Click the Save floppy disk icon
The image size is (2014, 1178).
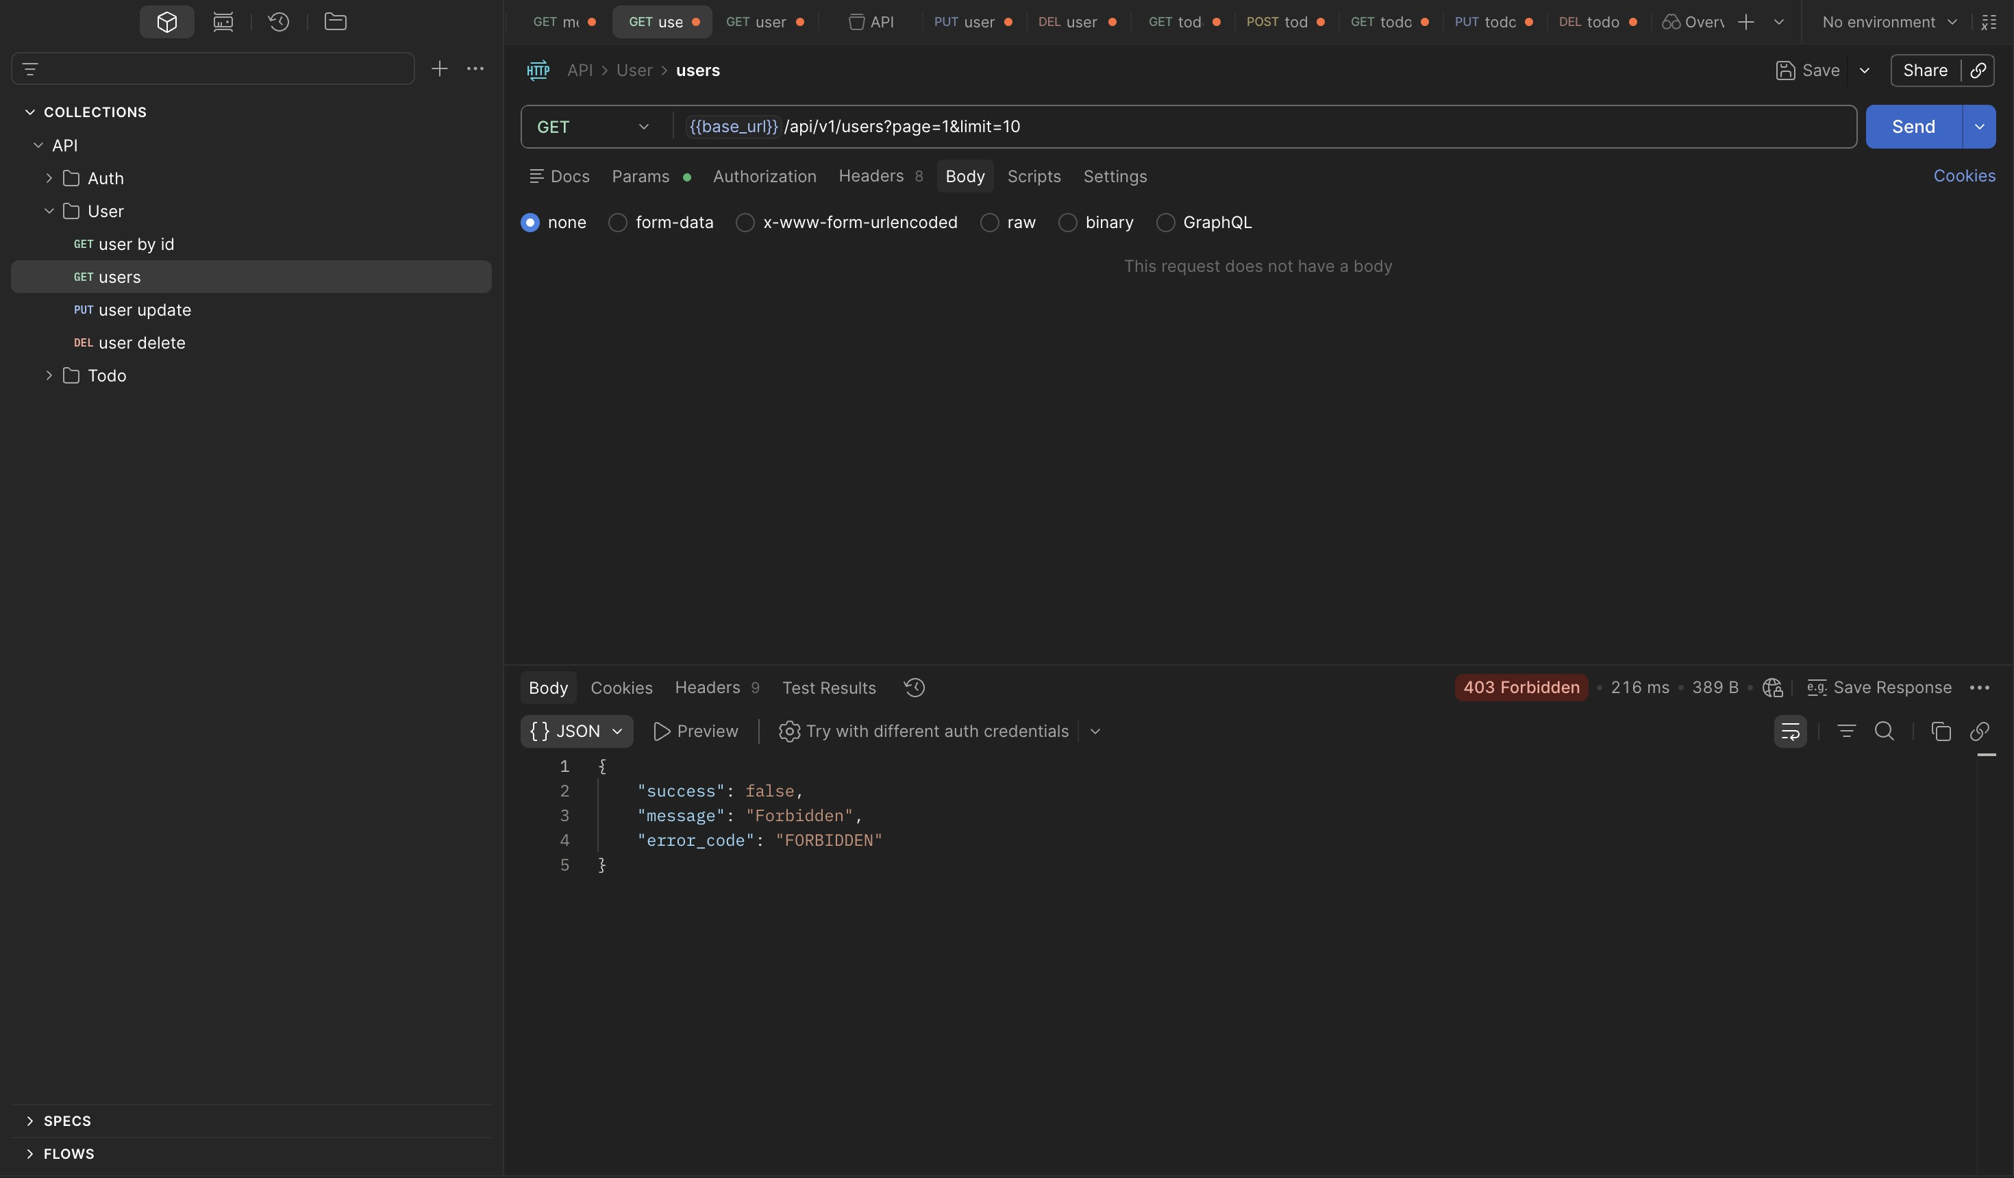(1785, 71)
